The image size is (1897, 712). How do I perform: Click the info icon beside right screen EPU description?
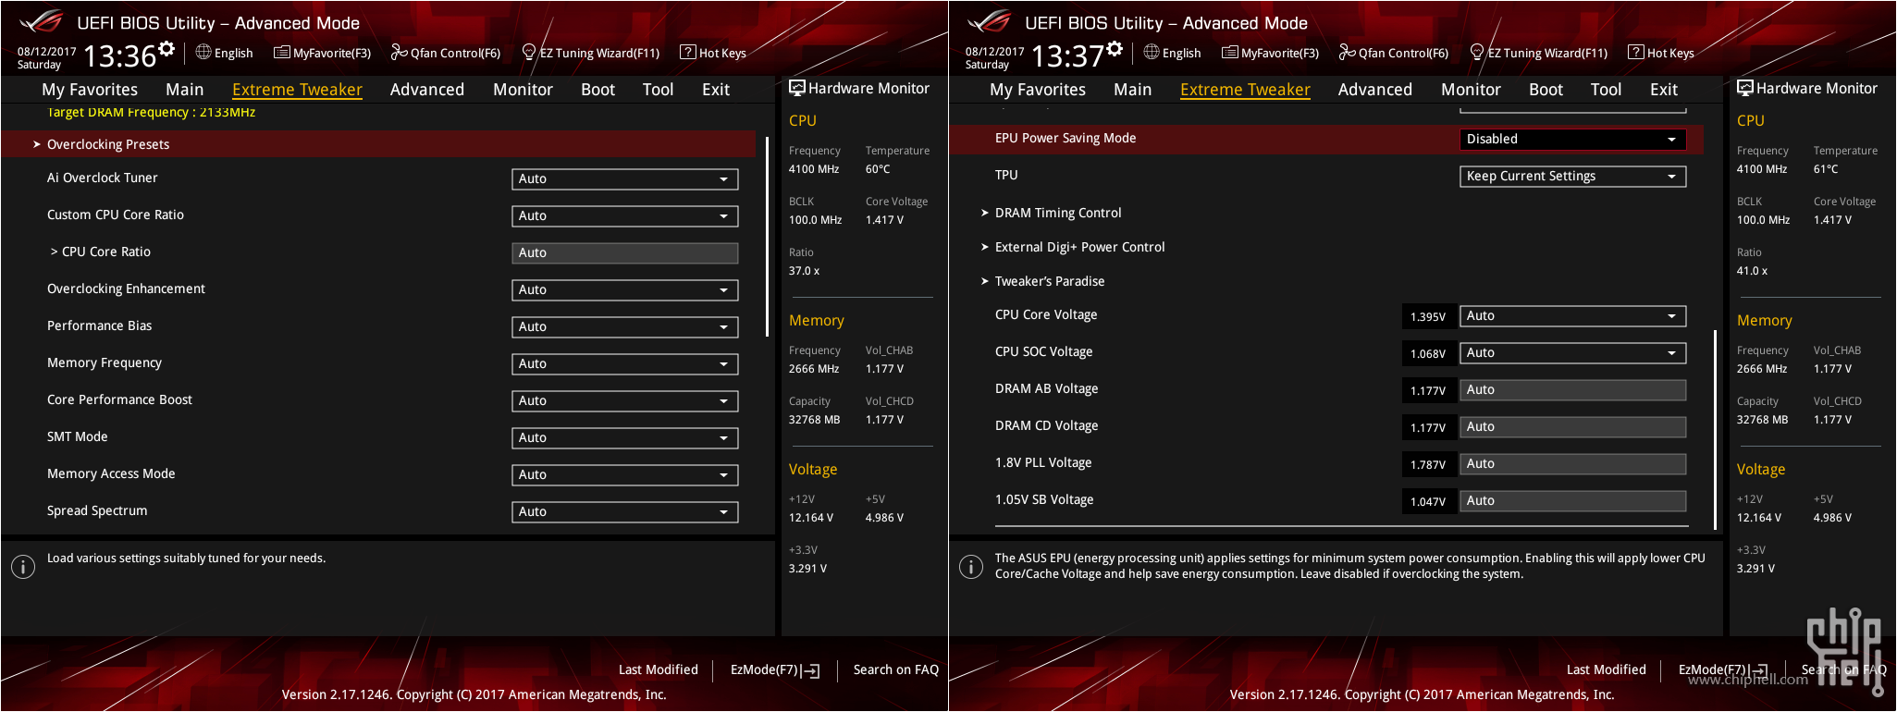click(971, 566)
